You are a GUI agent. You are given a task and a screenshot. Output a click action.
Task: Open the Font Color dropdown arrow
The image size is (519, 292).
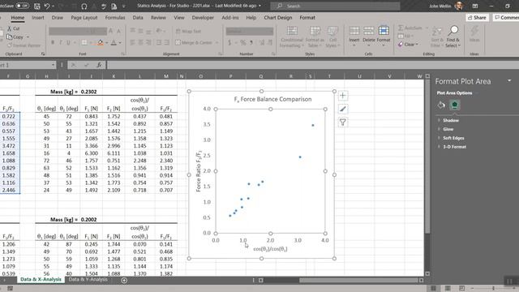tap(120, 43)
